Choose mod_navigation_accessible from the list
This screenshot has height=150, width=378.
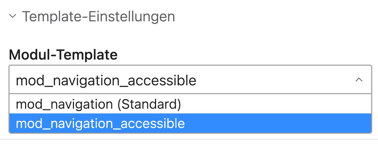click(100, 124)
